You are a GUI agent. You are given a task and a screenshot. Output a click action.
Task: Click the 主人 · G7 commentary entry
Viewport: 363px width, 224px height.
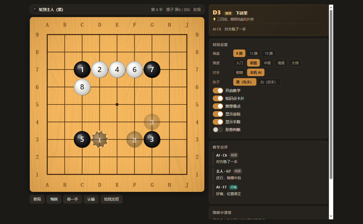(x=269, y=174)
